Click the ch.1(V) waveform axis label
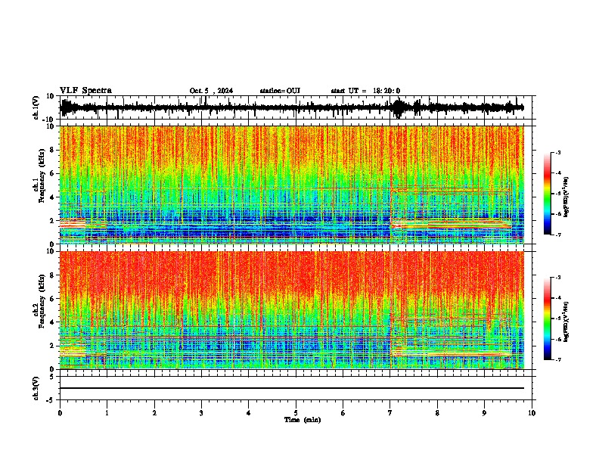The width and height of the screenshot is (599, 463). [36, 107]
